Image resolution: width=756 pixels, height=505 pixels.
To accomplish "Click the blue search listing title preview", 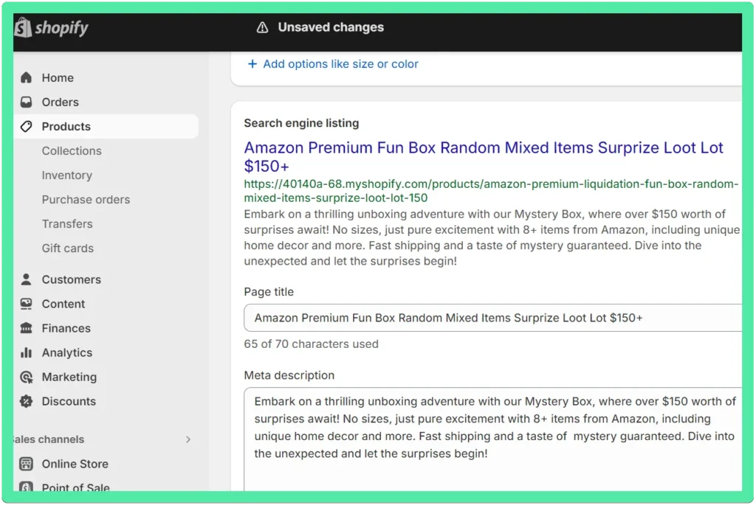I will 484,156.
